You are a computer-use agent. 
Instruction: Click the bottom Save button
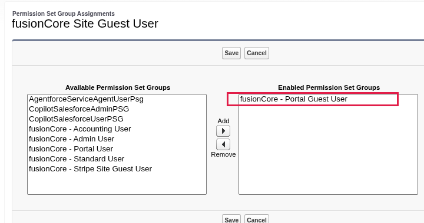tap(231, 219)
